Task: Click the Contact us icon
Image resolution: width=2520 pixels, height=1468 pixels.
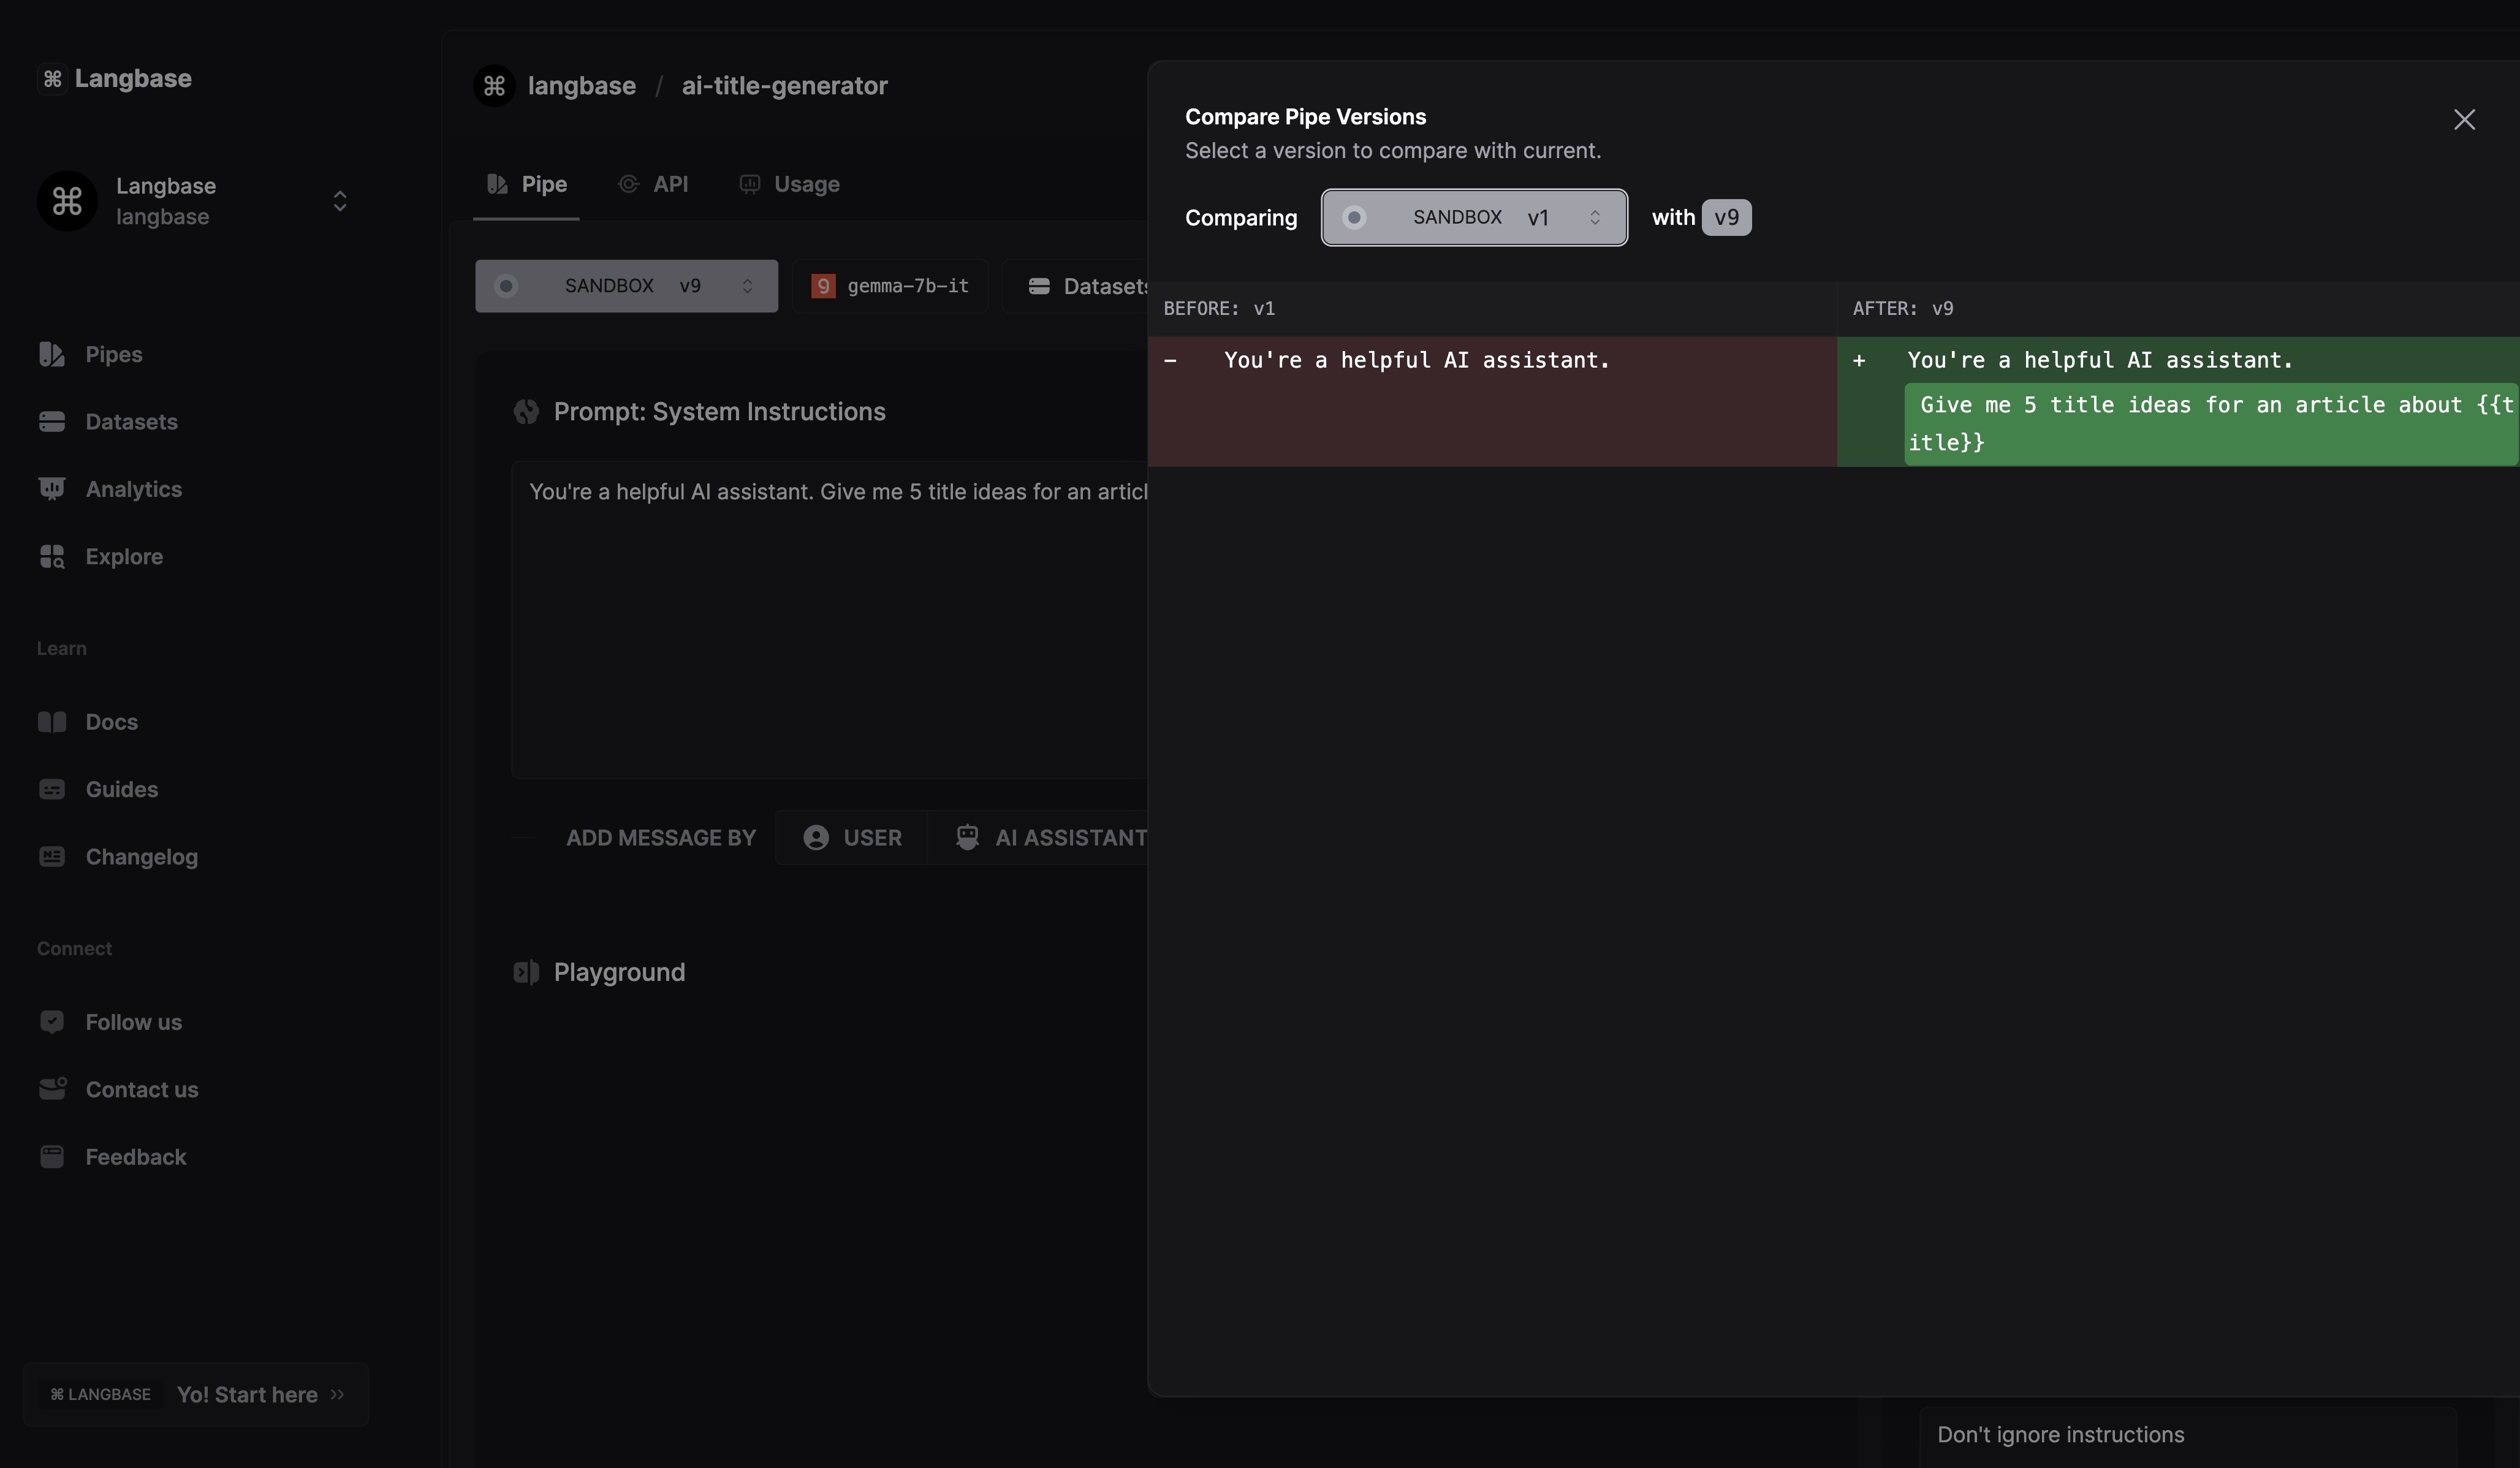Action: click(x=51, y=1089)
